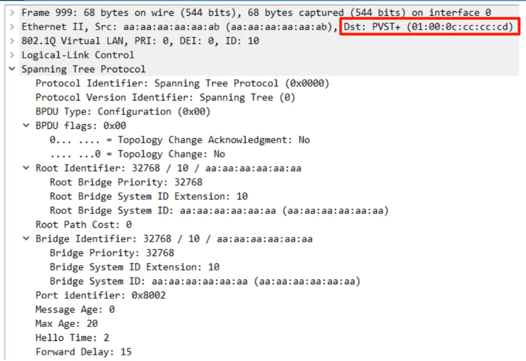Select the Protocol Version Identifier row
Viewport: 526px width, 361px height.
[165, 98]
